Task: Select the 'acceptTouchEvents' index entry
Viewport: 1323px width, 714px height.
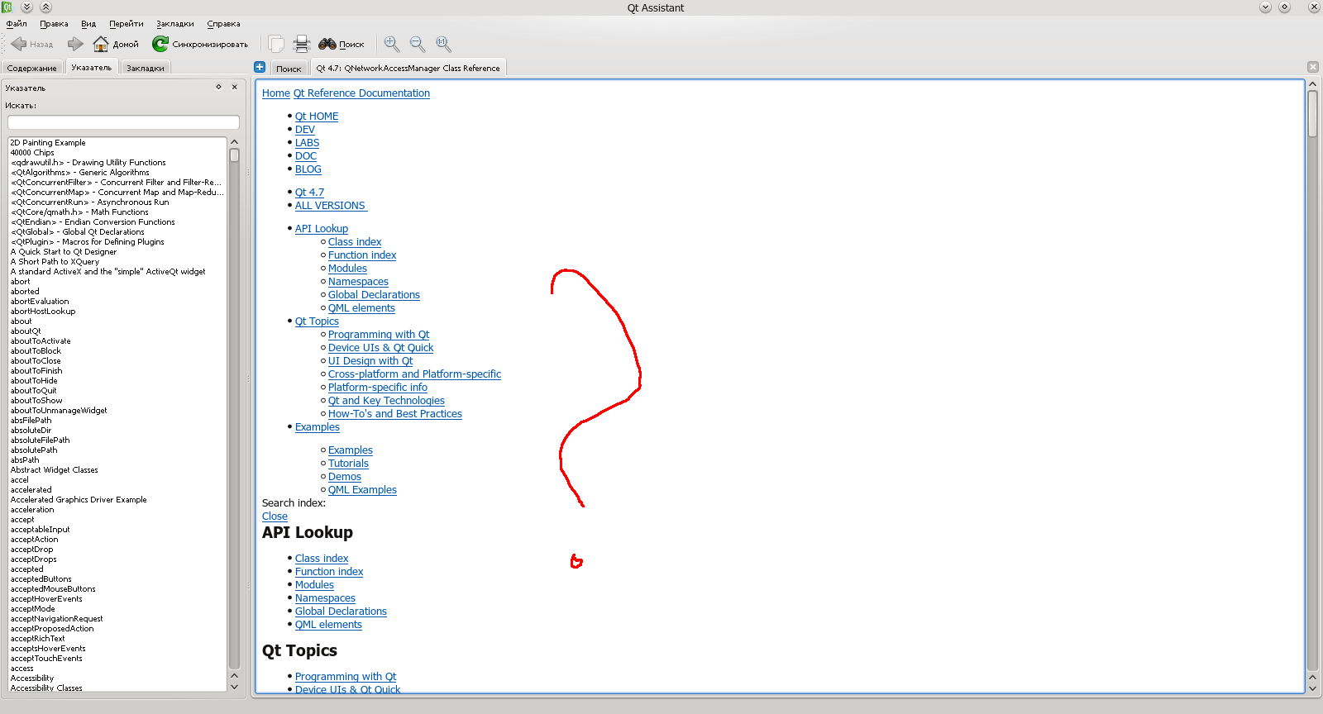Action: (46, 659)
